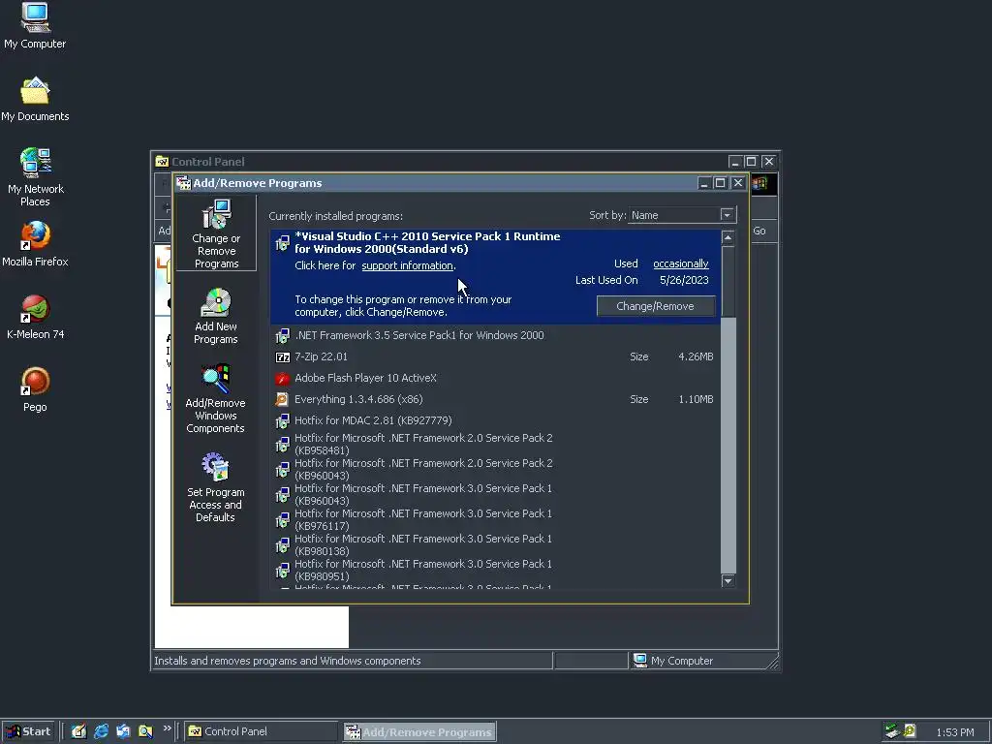Image resolution: width=992 pixels, height=744 pixels.
Task: Expand the Quick Launch overflow chevron
Action: coord(167,728)
